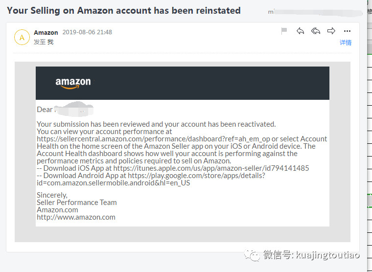The image size is (372, 272).
Task: Flag this Amazon email
Action: 284,31
